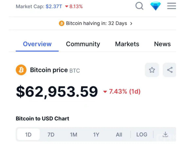Click the $2.37T market cap link
Image resolution: width=190 pixels, height=145 pixels.
(x=54, y=6)
